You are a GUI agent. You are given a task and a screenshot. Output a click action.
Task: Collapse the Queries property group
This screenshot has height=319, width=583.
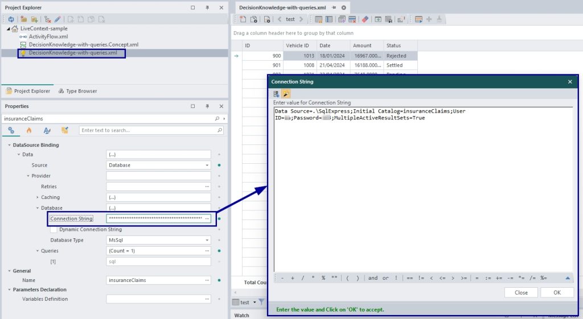point(37,251)
